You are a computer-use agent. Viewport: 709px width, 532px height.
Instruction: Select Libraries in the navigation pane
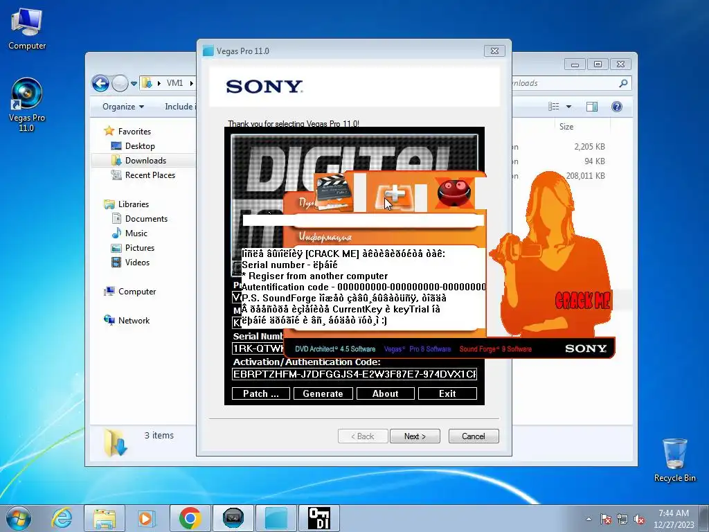134,204
